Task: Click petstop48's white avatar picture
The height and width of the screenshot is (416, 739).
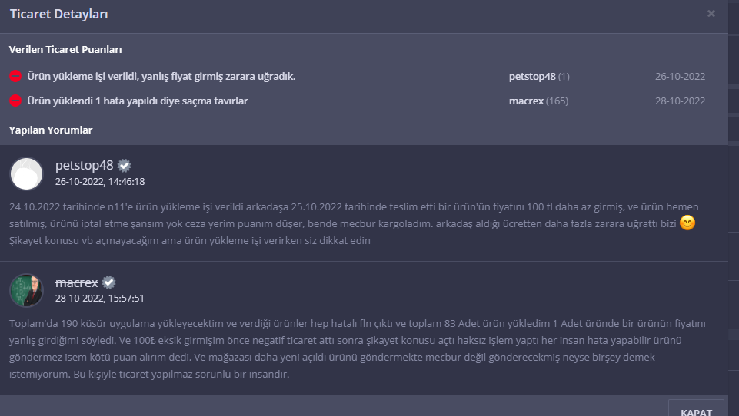Action: 26,173
